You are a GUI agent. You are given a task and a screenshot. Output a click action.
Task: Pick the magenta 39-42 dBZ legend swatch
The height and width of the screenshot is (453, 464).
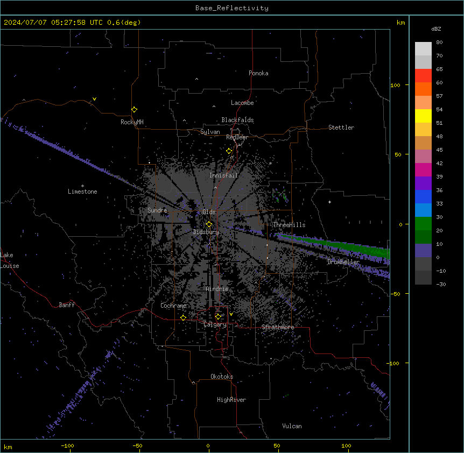[423, 169]
